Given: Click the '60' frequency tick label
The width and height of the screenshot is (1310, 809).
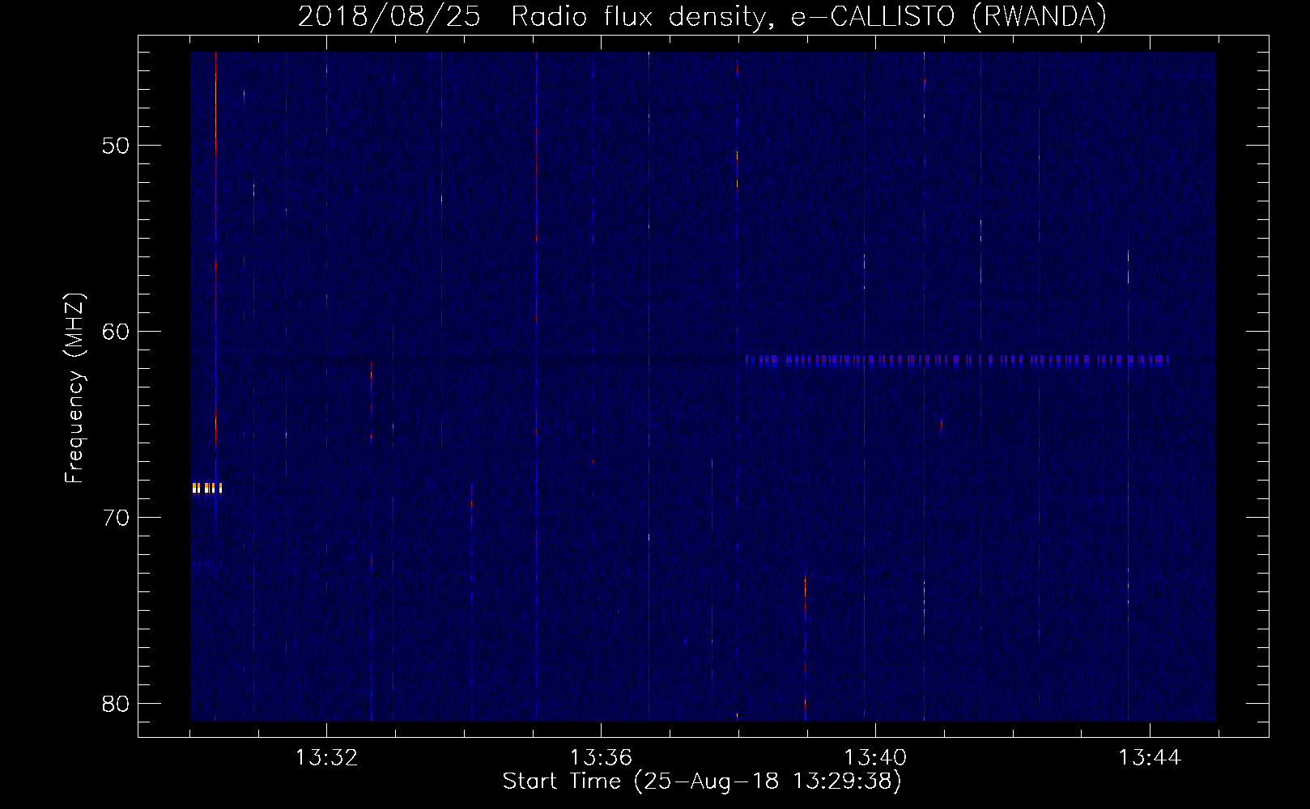Looking at the screenshot, I should point(116,332).
